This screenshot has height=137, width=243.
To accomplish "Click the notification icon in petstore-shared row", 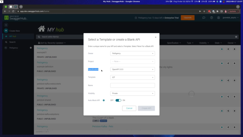I will point(222,97).
